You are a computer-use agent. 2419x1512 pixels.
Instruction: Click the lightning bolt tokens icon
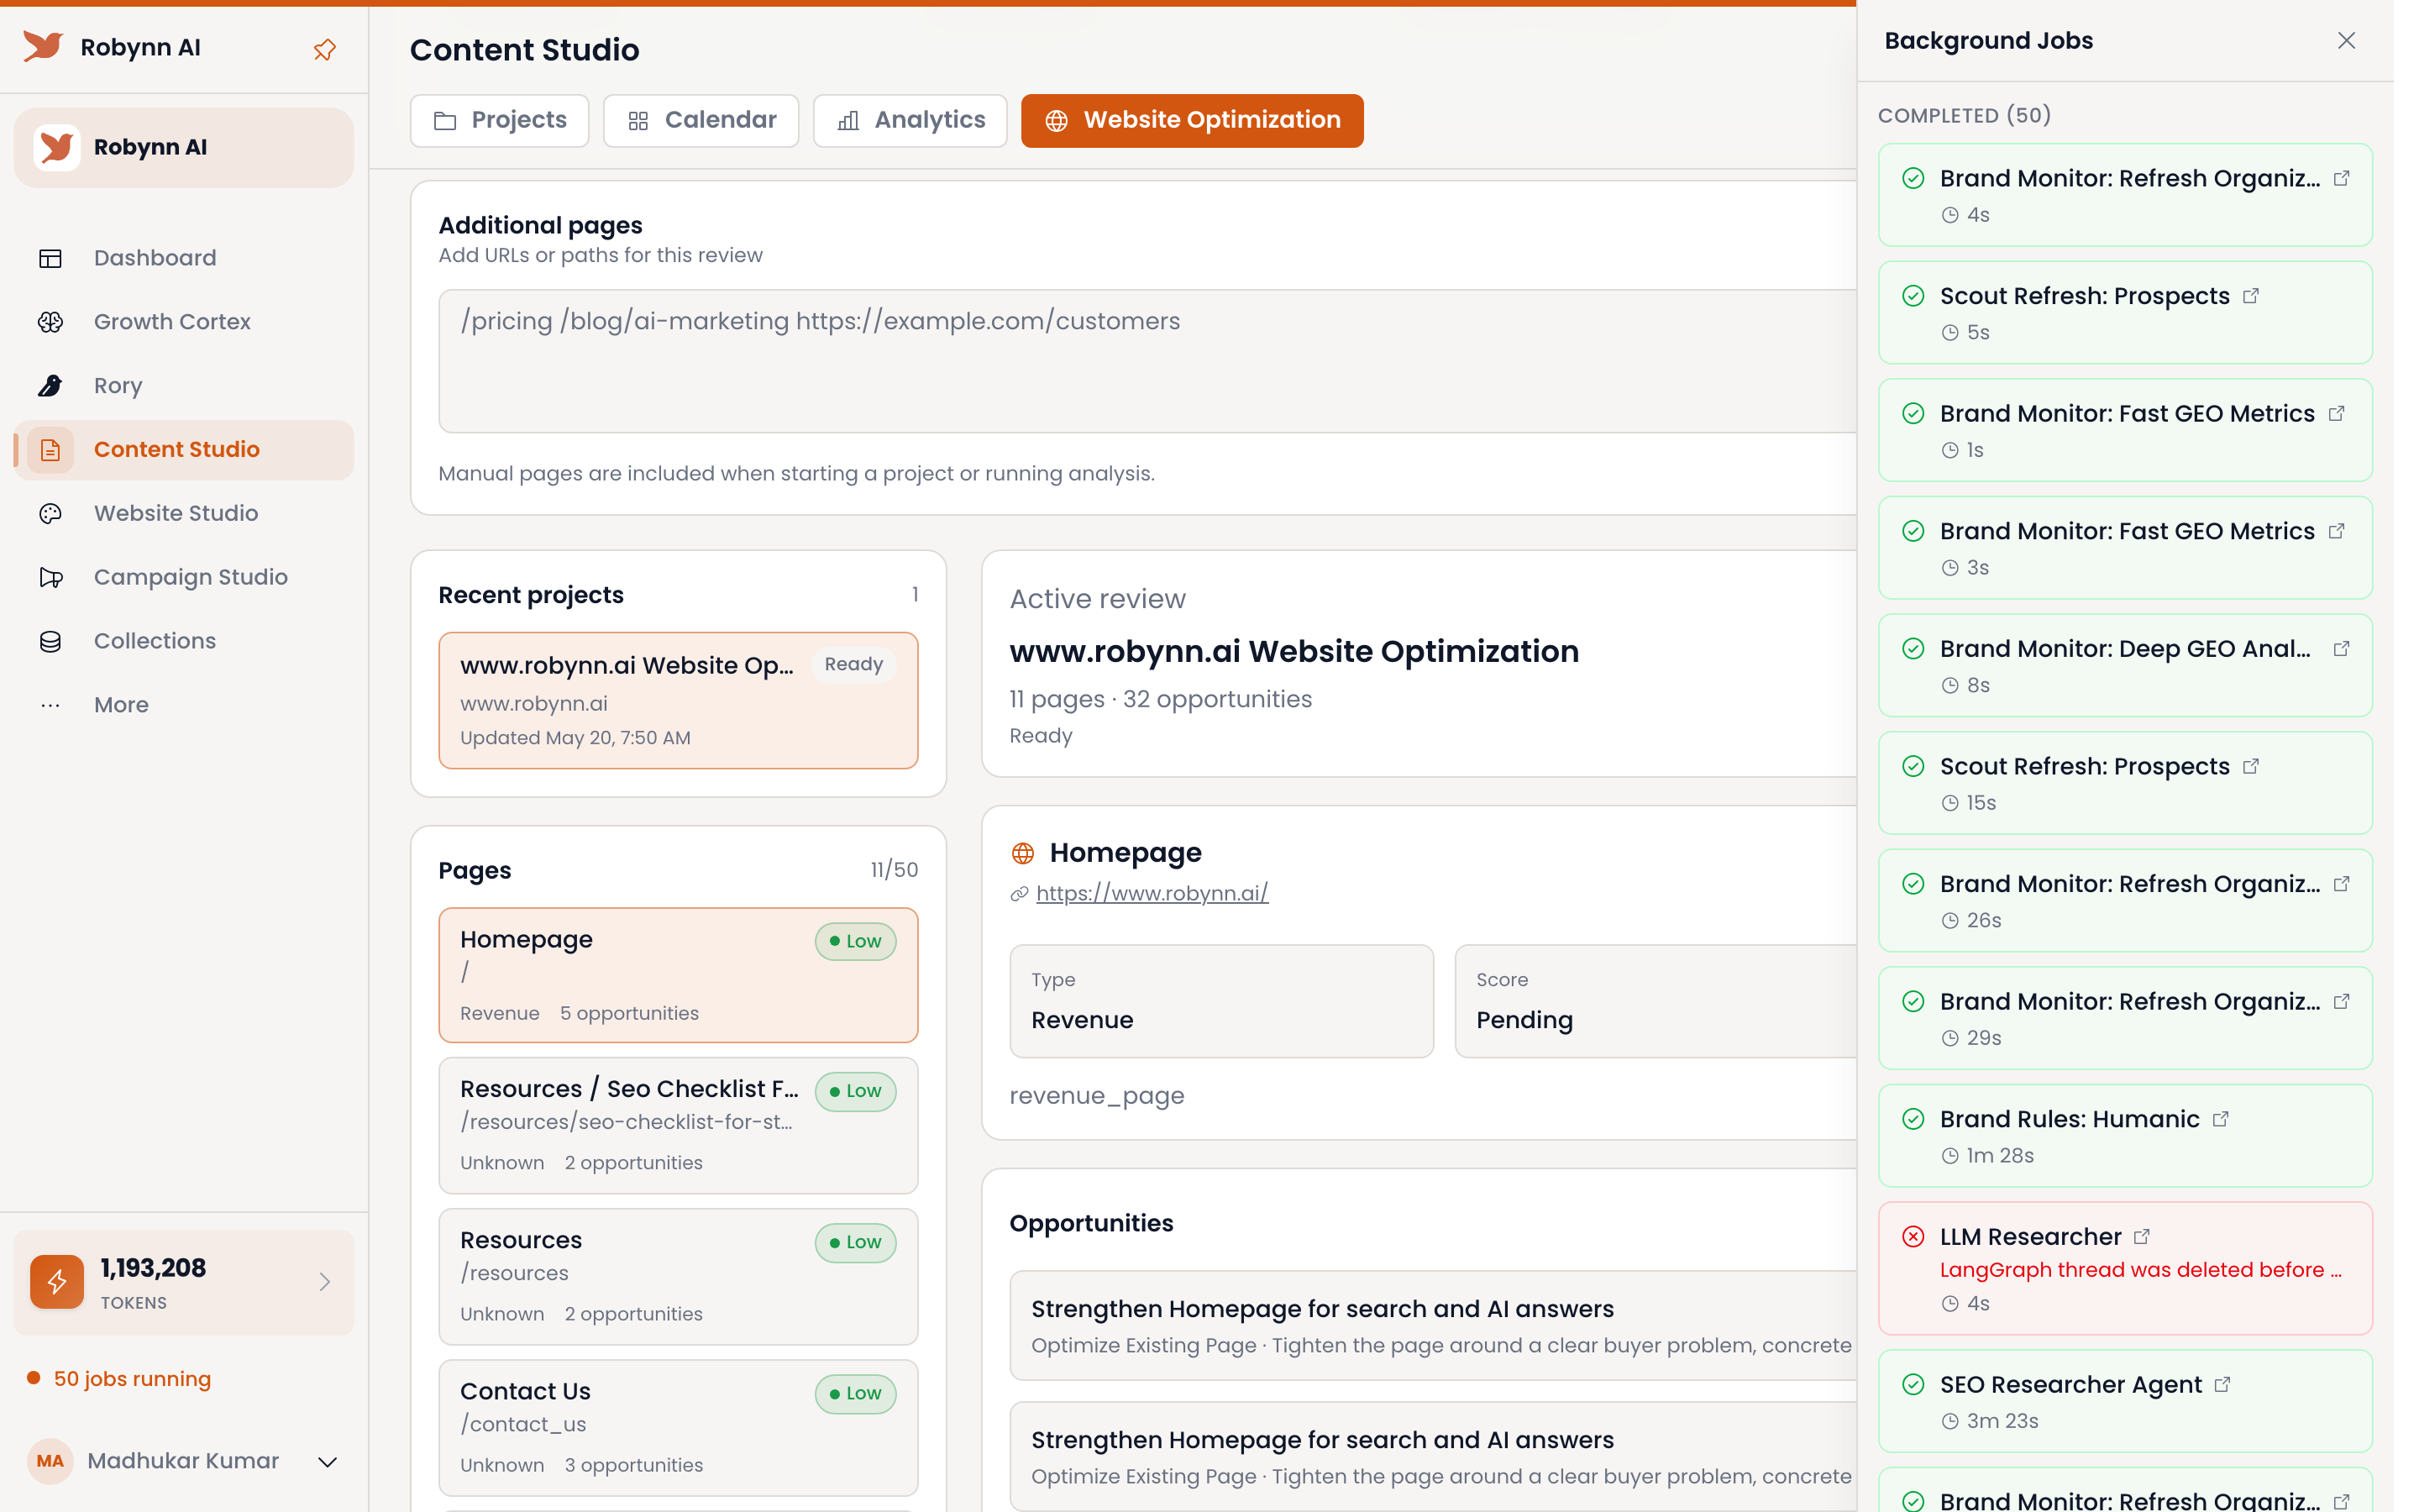57,1281
